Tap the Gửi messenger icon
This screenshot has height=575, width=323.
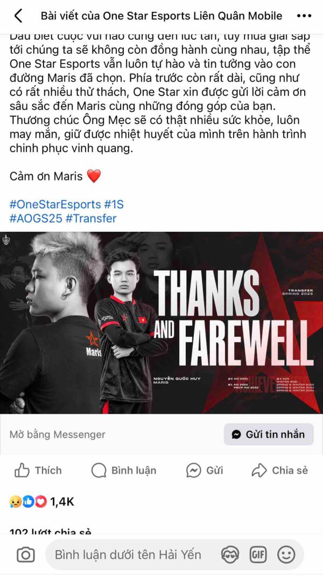(x=193, y=470)
